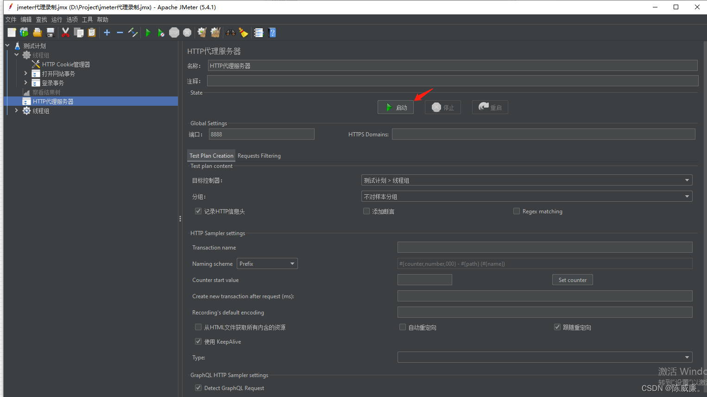707x397 pixels.
Task: Toggle Detect GraphQL Request checkbox
Action: 198,388
